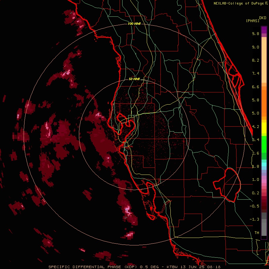Click the 08:18 time stamp
The width and height of the screenshot is (269, 269).
pos(214,267)
